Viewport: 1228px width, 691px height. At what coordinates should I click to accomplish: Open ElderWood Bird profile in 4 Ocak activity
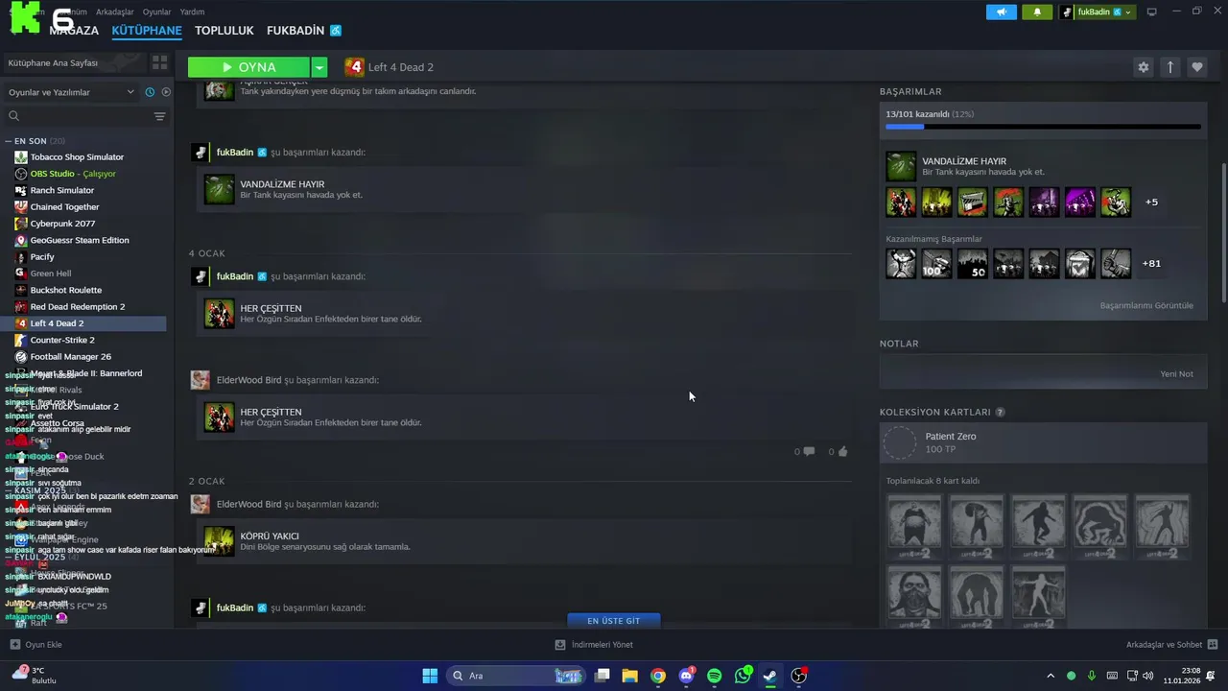[248, 380]
